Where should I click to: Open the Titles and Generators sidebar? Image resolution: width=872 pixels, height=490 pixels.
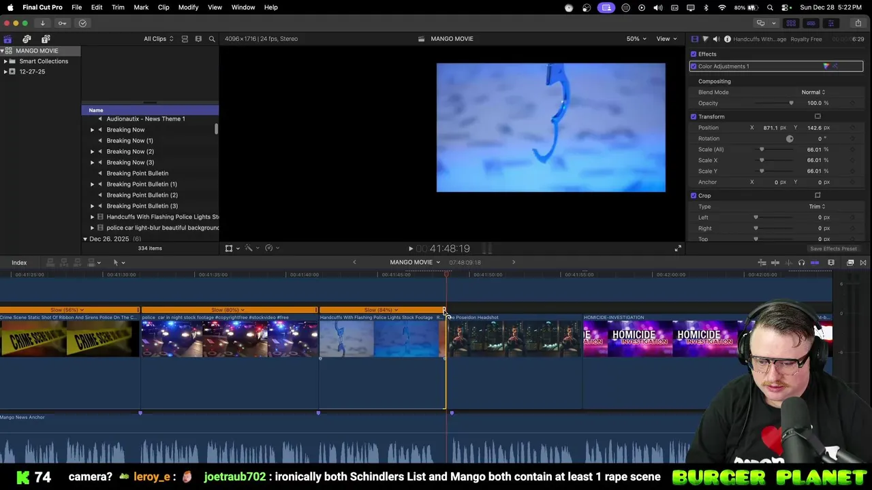click(x=46, y=39)
